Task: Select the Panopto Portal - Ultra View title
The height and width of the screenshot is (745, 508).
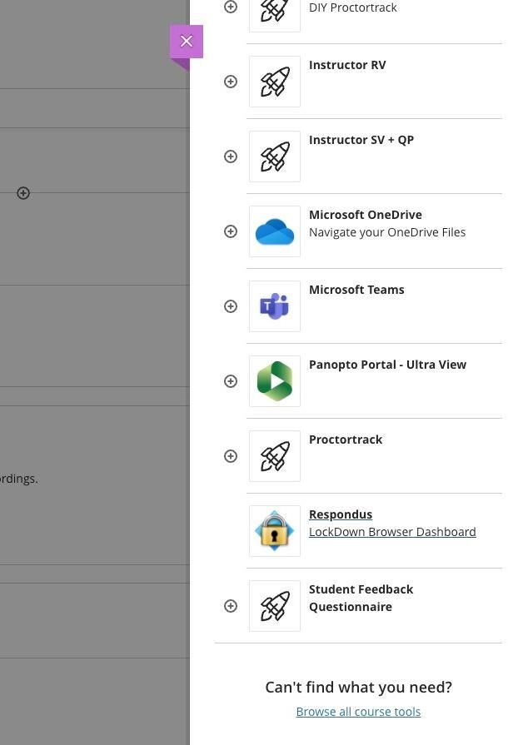Action: point(387,365)
